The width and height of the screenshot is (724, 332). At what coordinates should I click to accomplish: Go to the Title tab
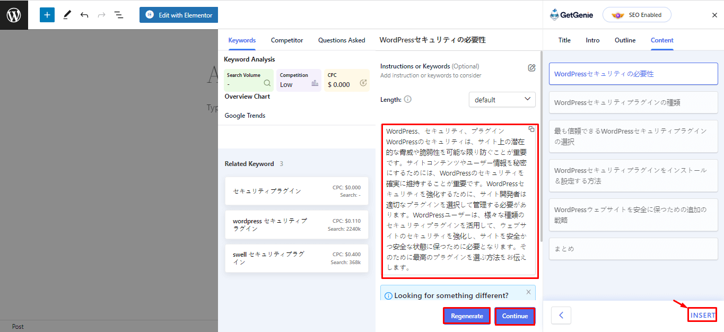coord(564,40)
